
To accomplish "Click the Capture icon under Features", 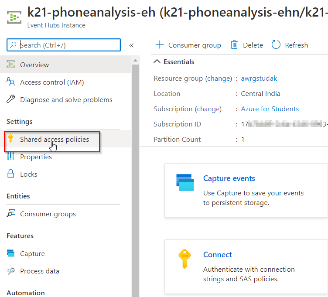I will click(x=11, y=253).
